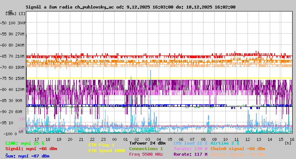Click the 'Chain0 signal -68 dBm' legend label
This screenshot has height=159, width=296.
[x=238, y=149]
